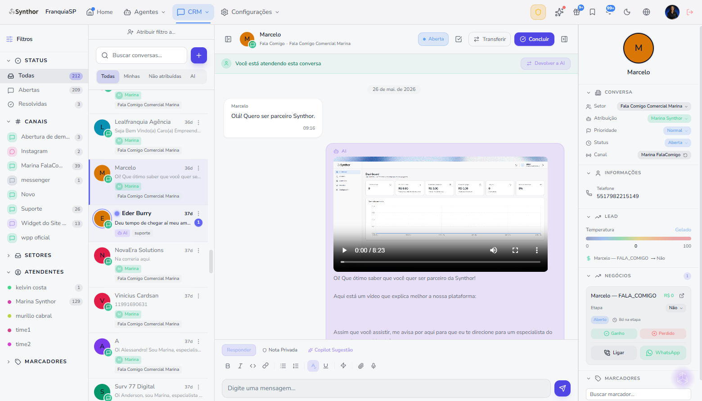Collapse the conversation list panel icon
The width and height of the screenshot is (702, 401).
228,39
